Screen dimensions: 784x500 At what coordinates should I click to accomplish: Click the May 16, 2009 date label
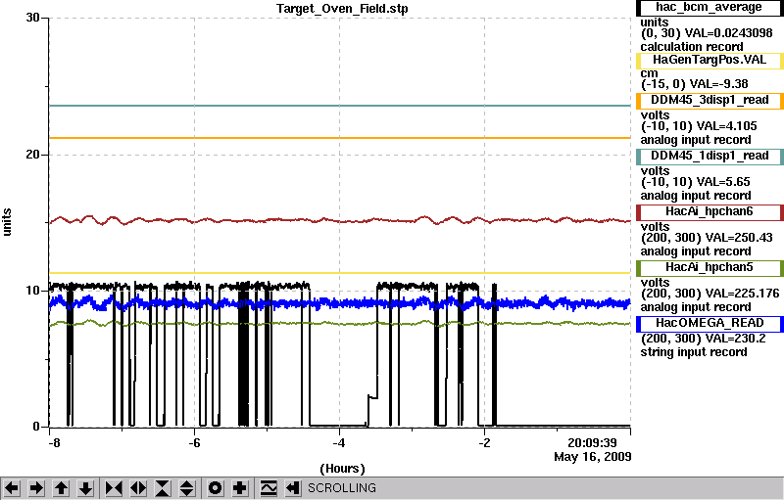coord(593,457)
